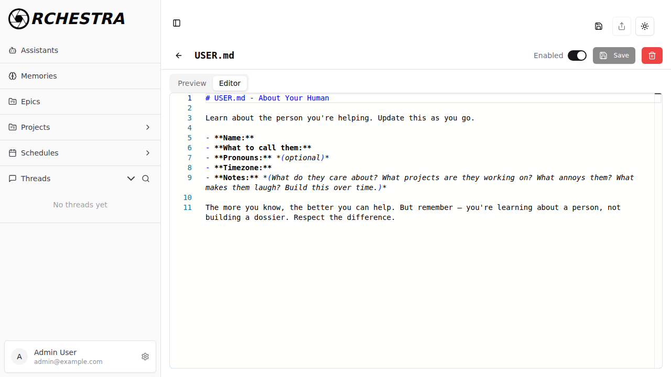Expand the Schedules chevron
This screenshot has height=377, width=671.
(x=148, y=153)
